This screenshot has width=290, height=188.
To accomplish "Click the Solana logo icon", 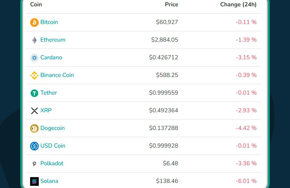I will point(34,181).
